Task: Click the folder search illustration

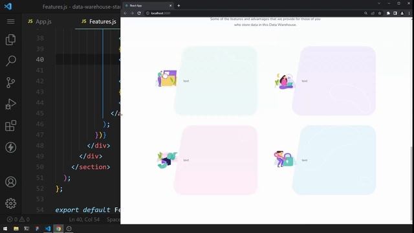Action: click(167, 78)
